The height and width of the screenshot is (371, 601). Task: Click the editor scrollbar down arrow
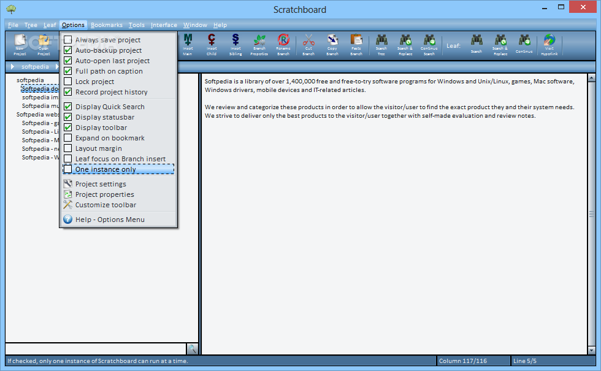(x=591, y=350)
